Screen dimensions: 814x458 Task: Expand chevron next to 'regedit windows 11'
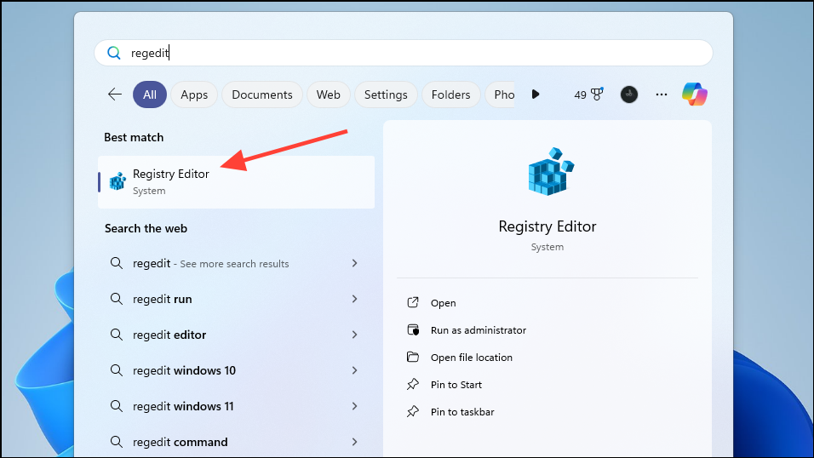(354, 406)
